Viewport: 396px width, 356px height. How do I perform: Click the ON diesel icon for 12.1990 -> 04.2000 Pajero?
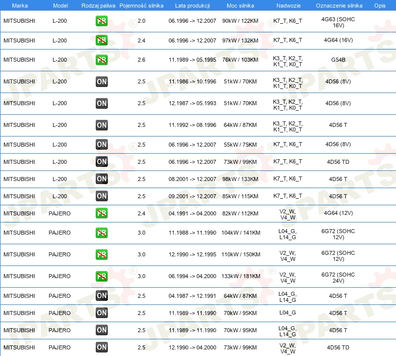pyautogui.click(x=101, y=347)
